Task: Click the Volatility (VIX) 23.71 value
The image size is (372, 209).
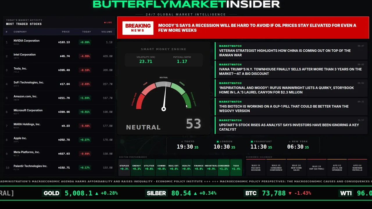Action: (x=146, y=62)
